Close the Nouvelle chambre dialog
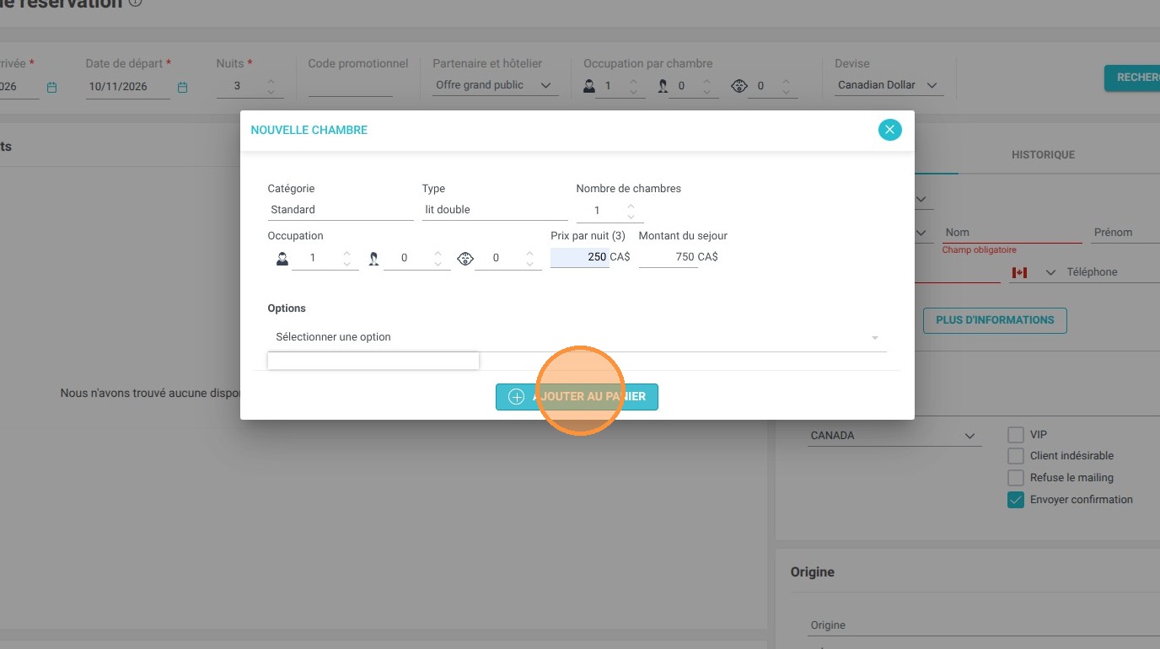Image resolution: width=1160 pixels, height=649 pixels. click(x=889, y=130)
